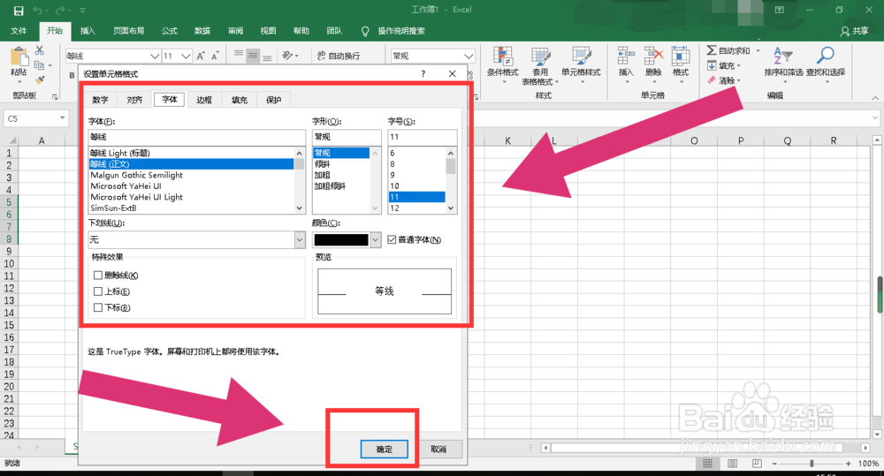Open the Insert (插入) ribbon tab
Image resolution: width=884 pixels, height=476 pixels.
[x=88, y=31]
